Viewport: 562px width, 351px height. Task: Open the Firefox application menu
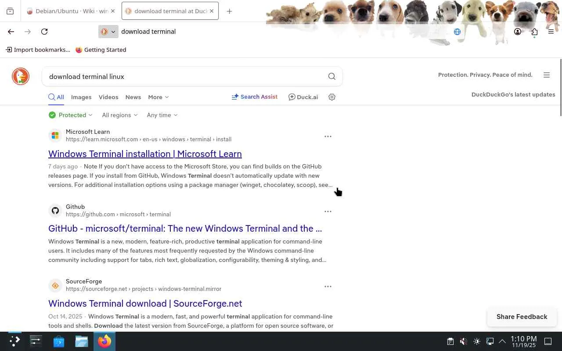point(551,32)
